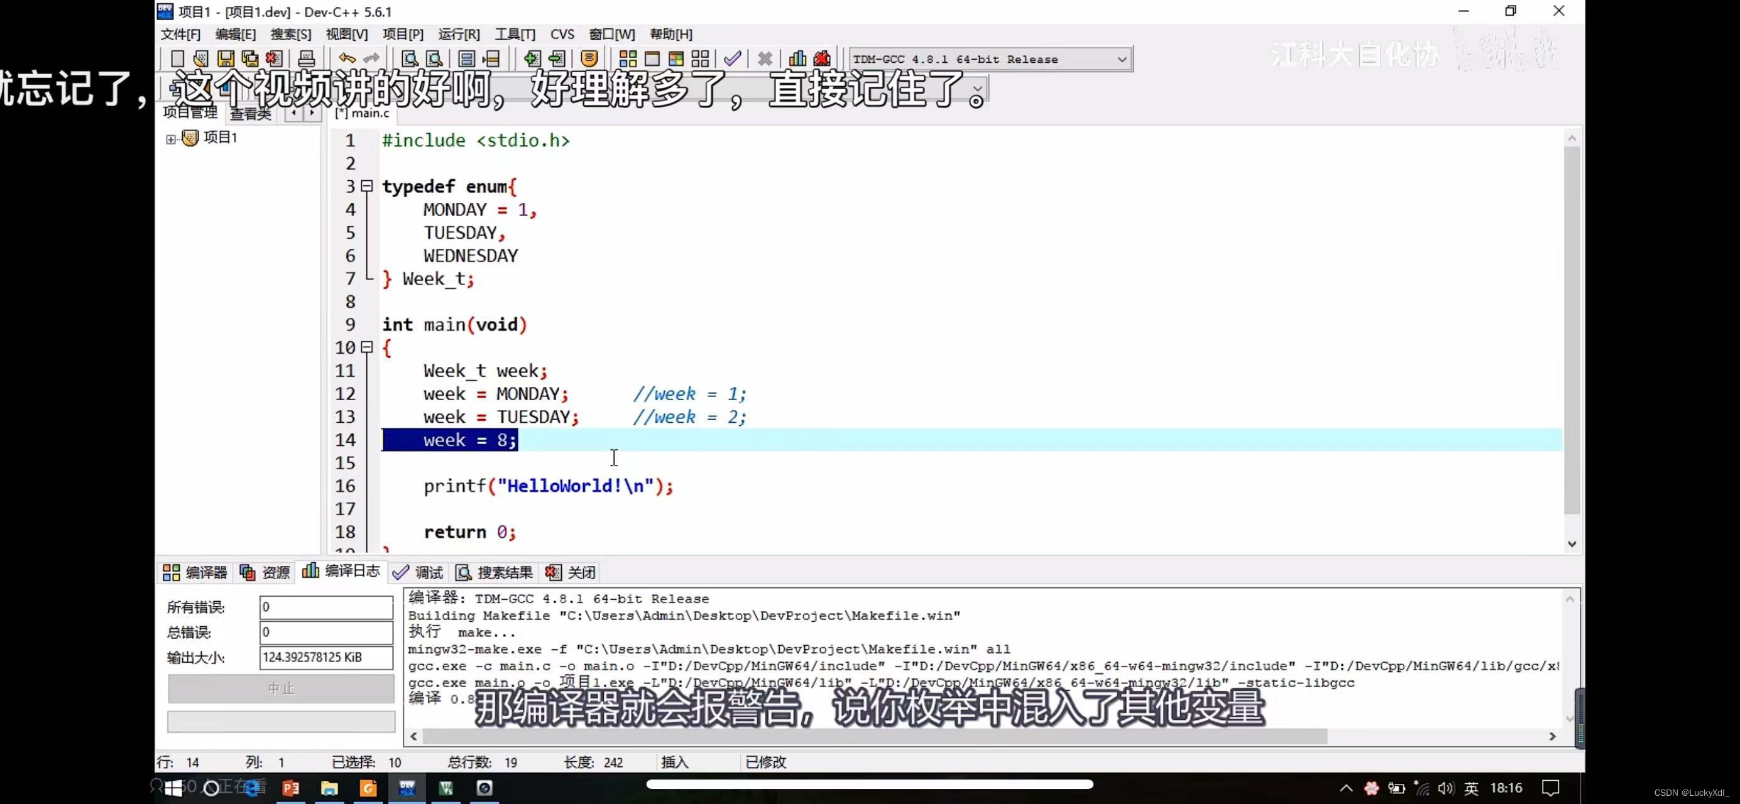Click the Debug checkmark icon
Screen dimensions: 1740x804
[x=732, y=59]
